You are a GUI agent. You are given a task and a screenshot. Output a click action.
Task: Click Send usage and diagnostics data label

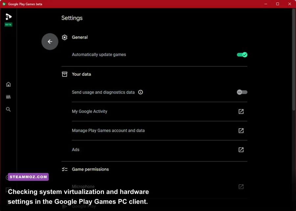[x=103, y=92]
